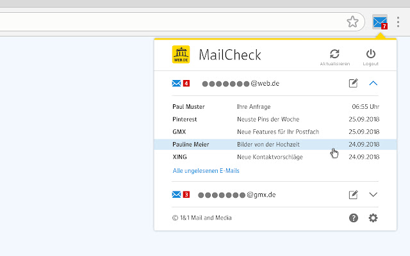Click the '© 1&1 Mail and Media' footer text
The height and width of the screenshot is (256, 410).
tap(202, 218)
